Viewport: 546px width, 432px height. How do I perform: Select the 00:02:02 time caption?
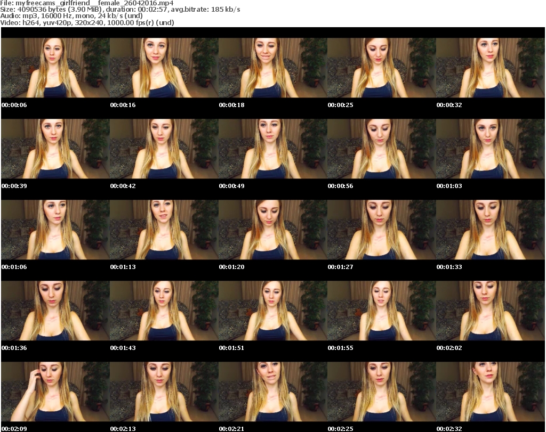click(x=449, y=348)
